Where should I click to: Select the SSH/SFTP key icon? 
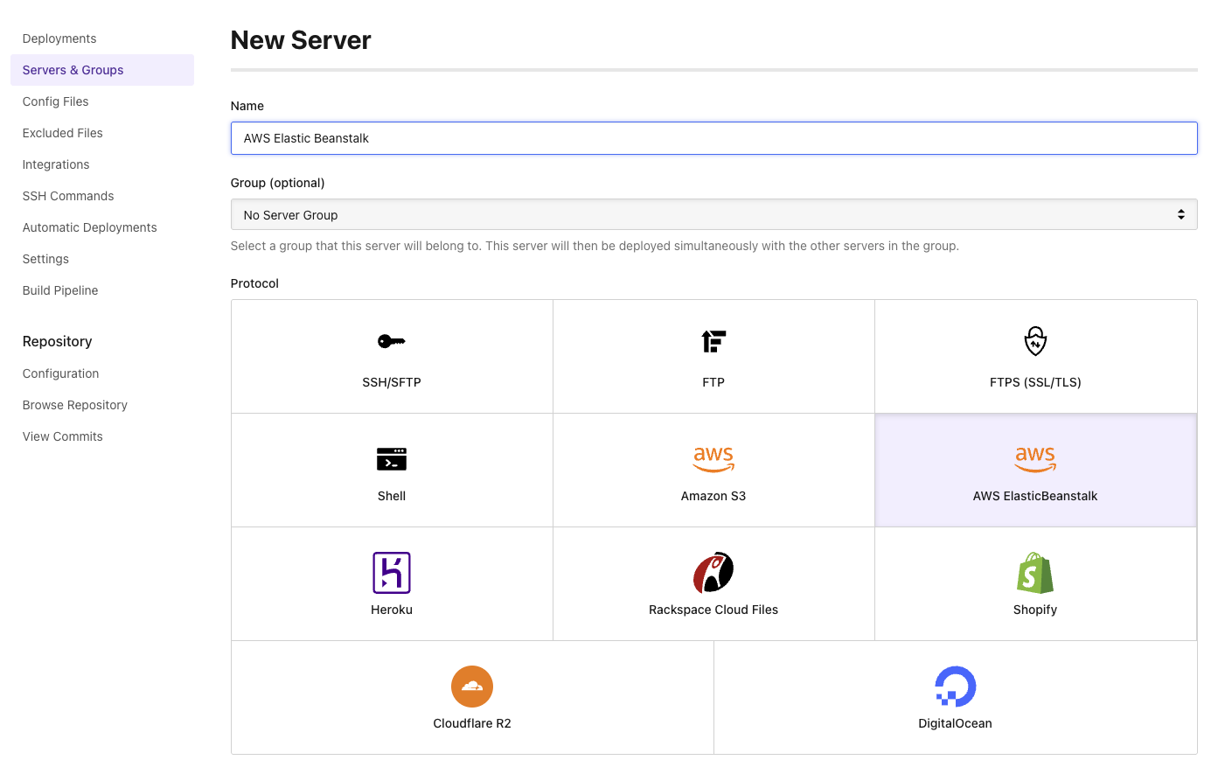[391, 341]
